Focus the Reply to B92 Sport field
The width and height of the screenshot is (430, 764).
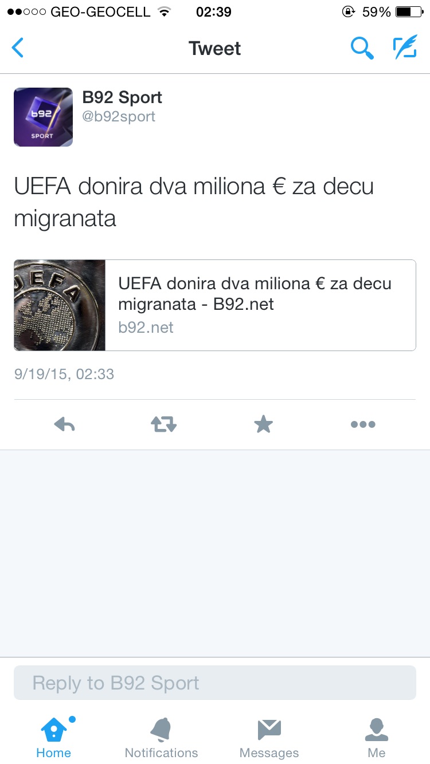[x=215, y=683]
